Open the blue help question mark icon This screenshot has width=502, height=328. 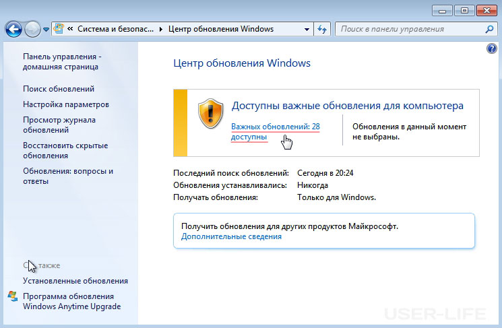pyautogui.click(x=491, y=48)
